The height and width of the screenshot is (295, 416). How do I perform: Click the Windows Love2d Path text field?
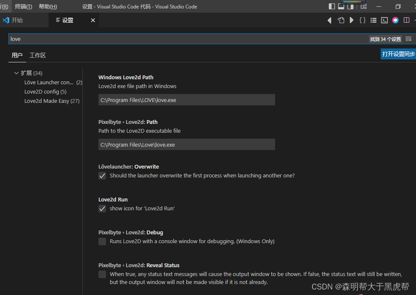[186, 100]
